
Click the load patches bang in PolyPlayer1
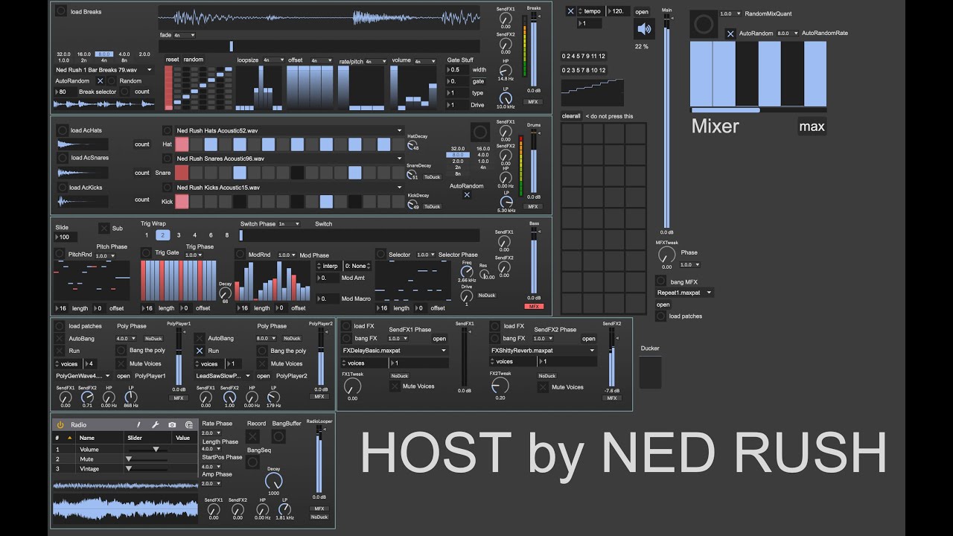point(60,326)
